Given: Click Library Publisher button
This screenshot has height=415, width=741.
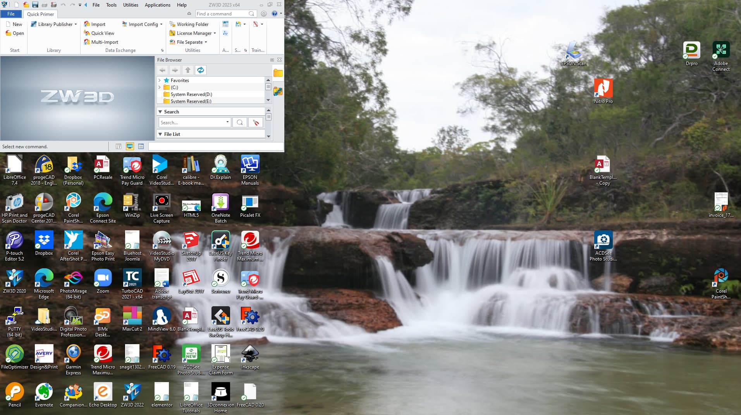Looking at the screenshot, I should pyautogui.click(x=52, y=24).
